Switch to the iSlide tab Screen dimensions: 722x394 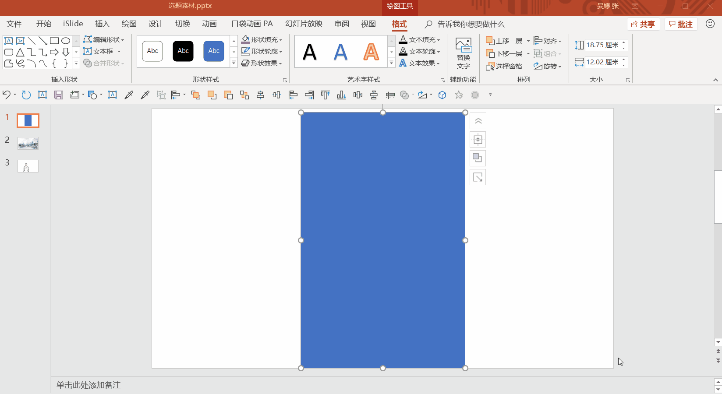(73, 24)
